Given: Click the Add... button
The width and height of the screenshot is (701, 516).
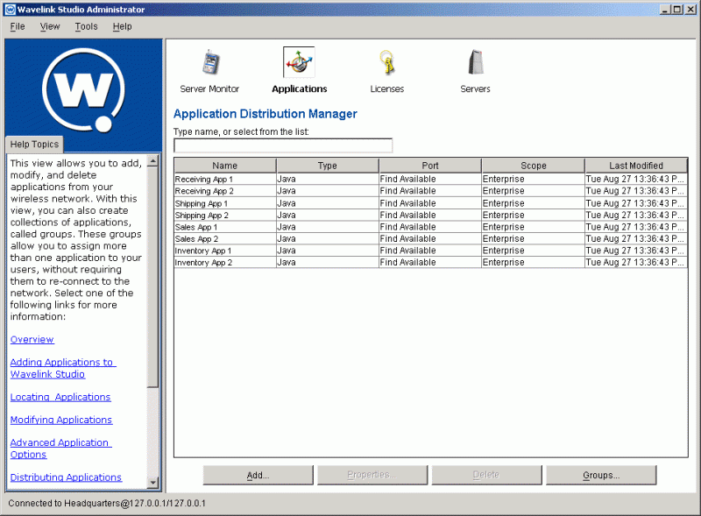Looking at the screenshot, I should point(258,475).
